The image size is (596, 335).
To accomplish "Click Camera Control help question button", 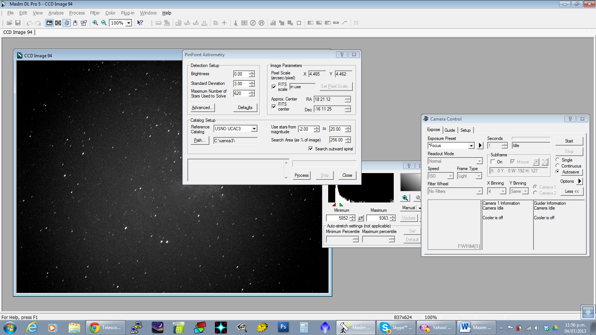I will 570,119.
